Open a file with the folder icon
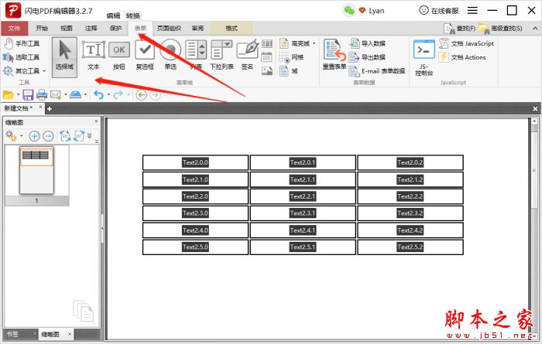 point(8,94)
